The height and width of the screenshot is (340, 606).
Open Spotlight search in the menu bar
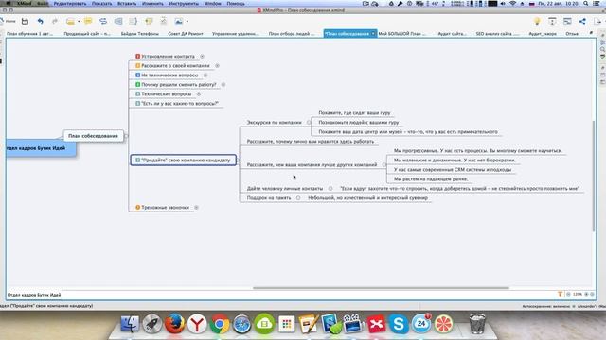586,4
